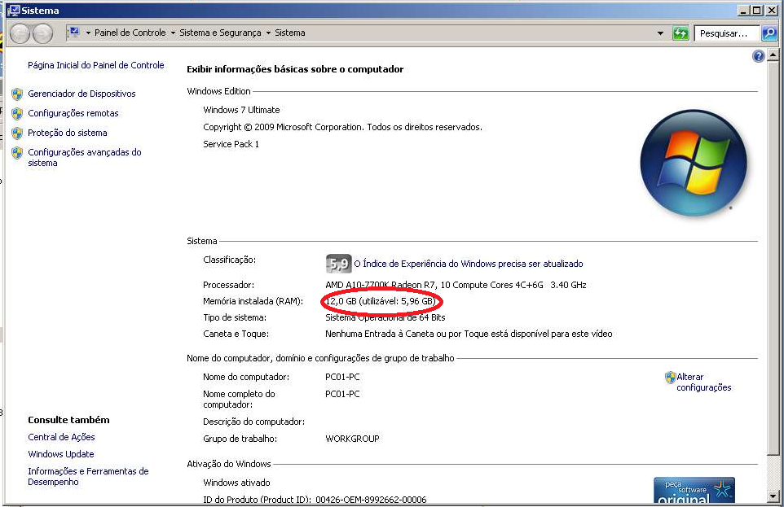The height and width of the screenshot is (507, 784).
Task: Click the search magnifier icon
Action: [769, 33]
